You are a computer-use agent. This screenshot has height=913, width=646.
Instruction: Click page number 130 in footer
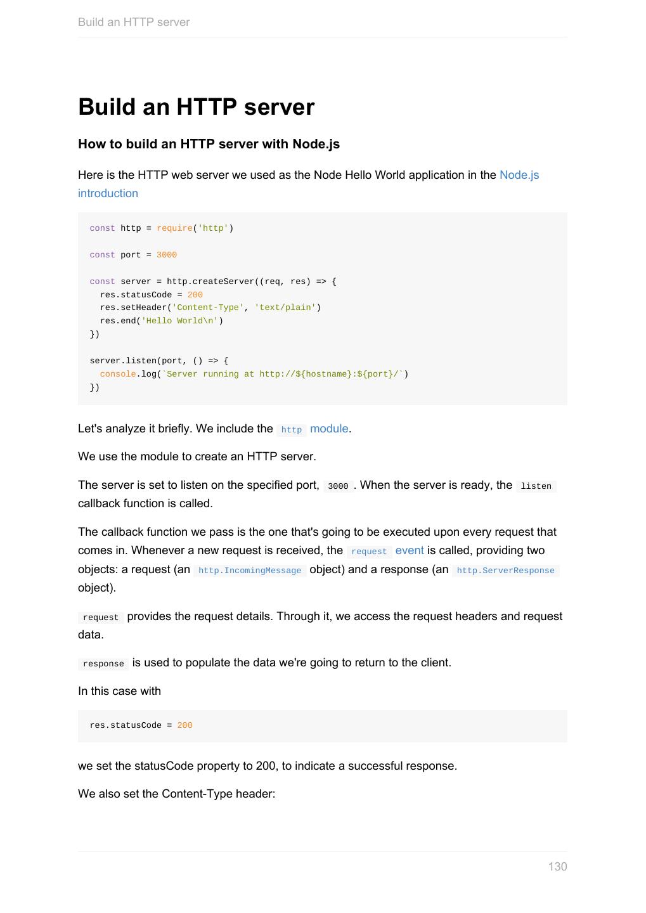click(x=557, y=867)
